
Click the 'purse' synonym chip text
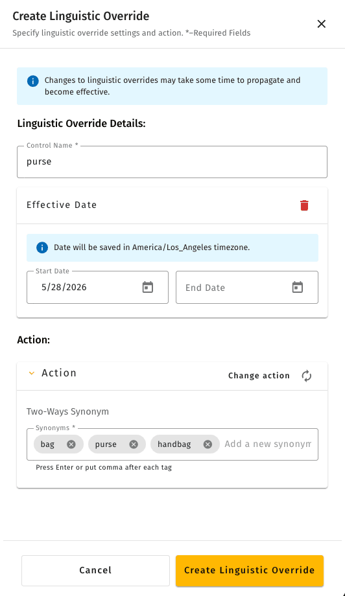(106, 444)
